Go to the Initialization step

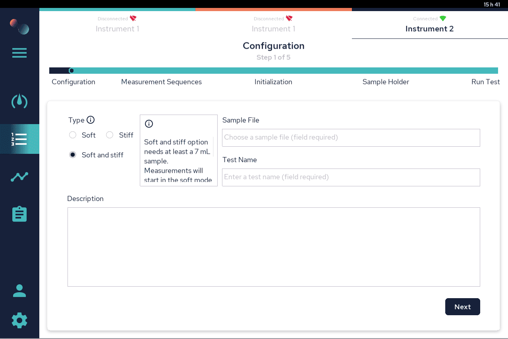pyautogui.click(x=273, y=82)
